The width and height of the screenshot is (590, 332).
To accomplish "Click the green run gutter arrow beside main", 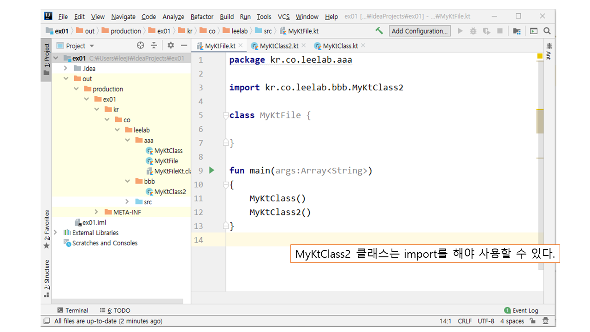I will 212,171.
